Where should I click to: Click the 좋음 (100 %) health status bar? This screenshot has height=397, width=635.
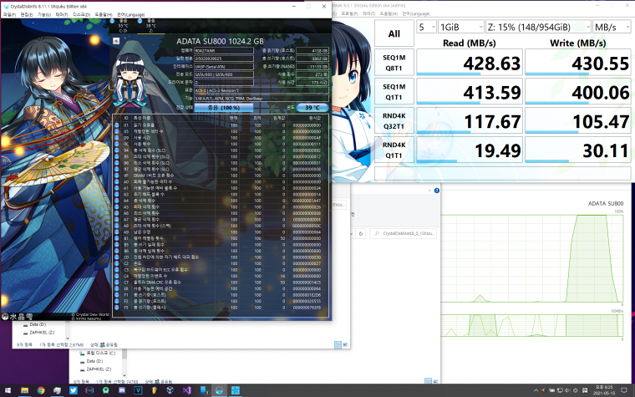pos(224,108)
